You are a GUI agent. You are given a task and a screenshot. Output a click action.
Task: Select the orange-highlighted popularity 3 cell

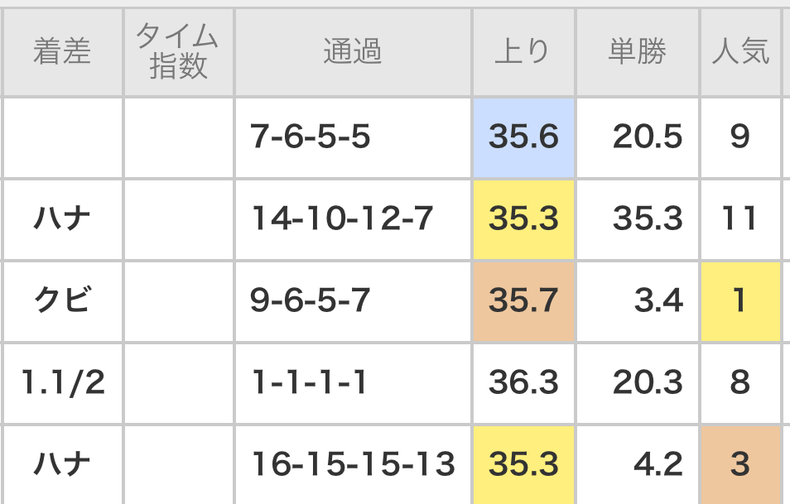coord(740,464)
